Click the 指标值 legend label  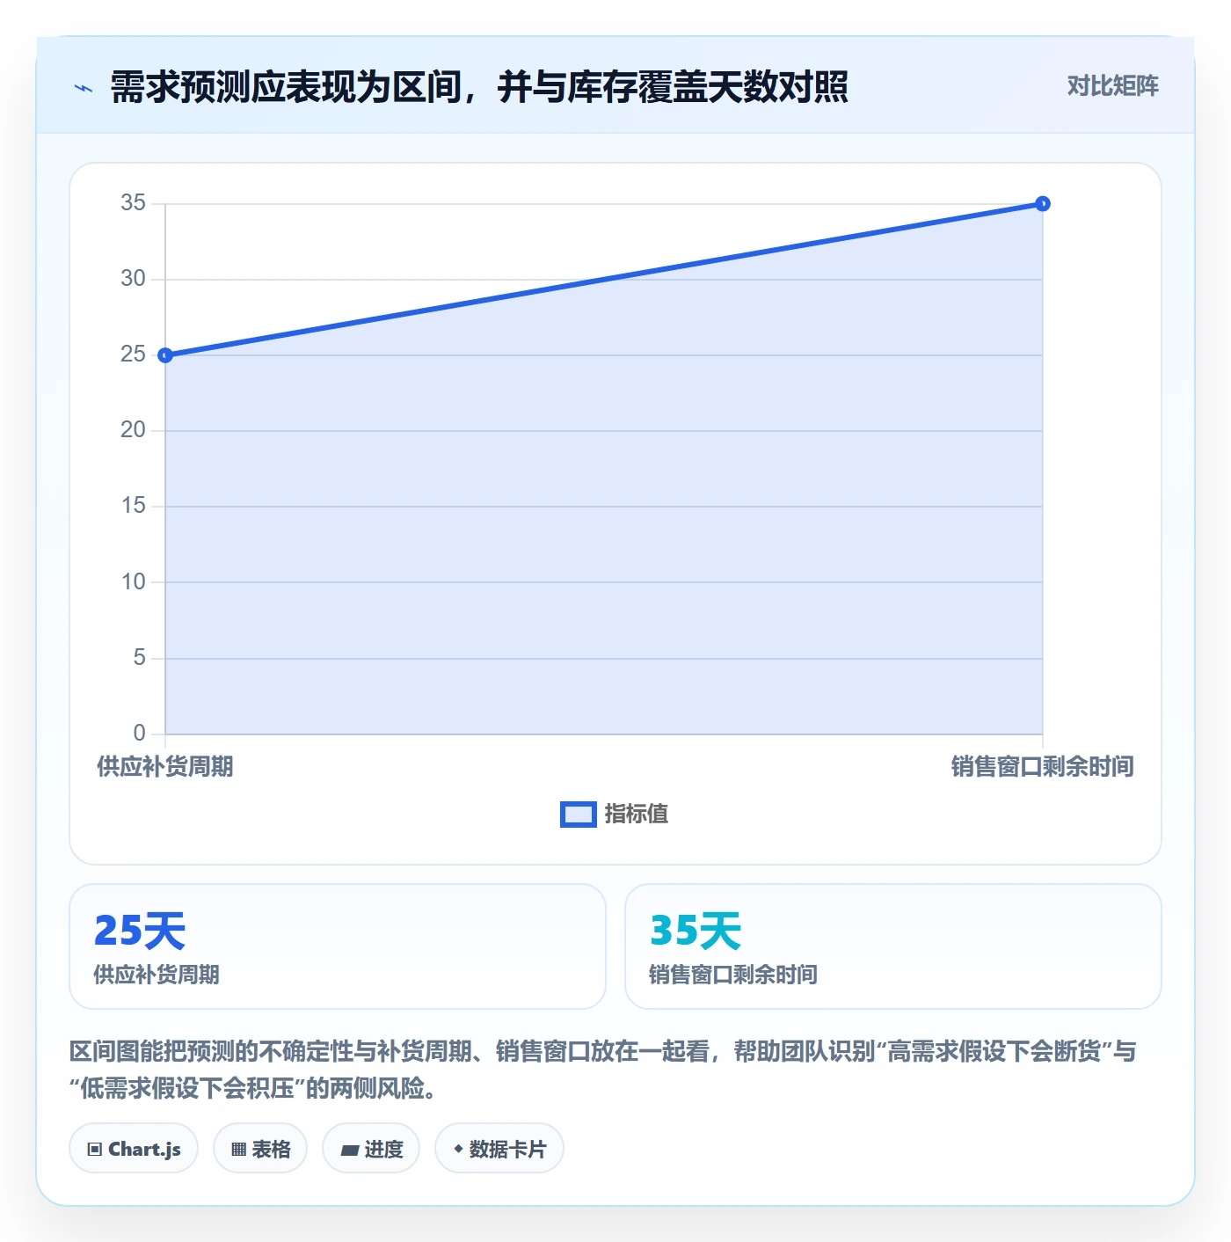click(637, 815)
